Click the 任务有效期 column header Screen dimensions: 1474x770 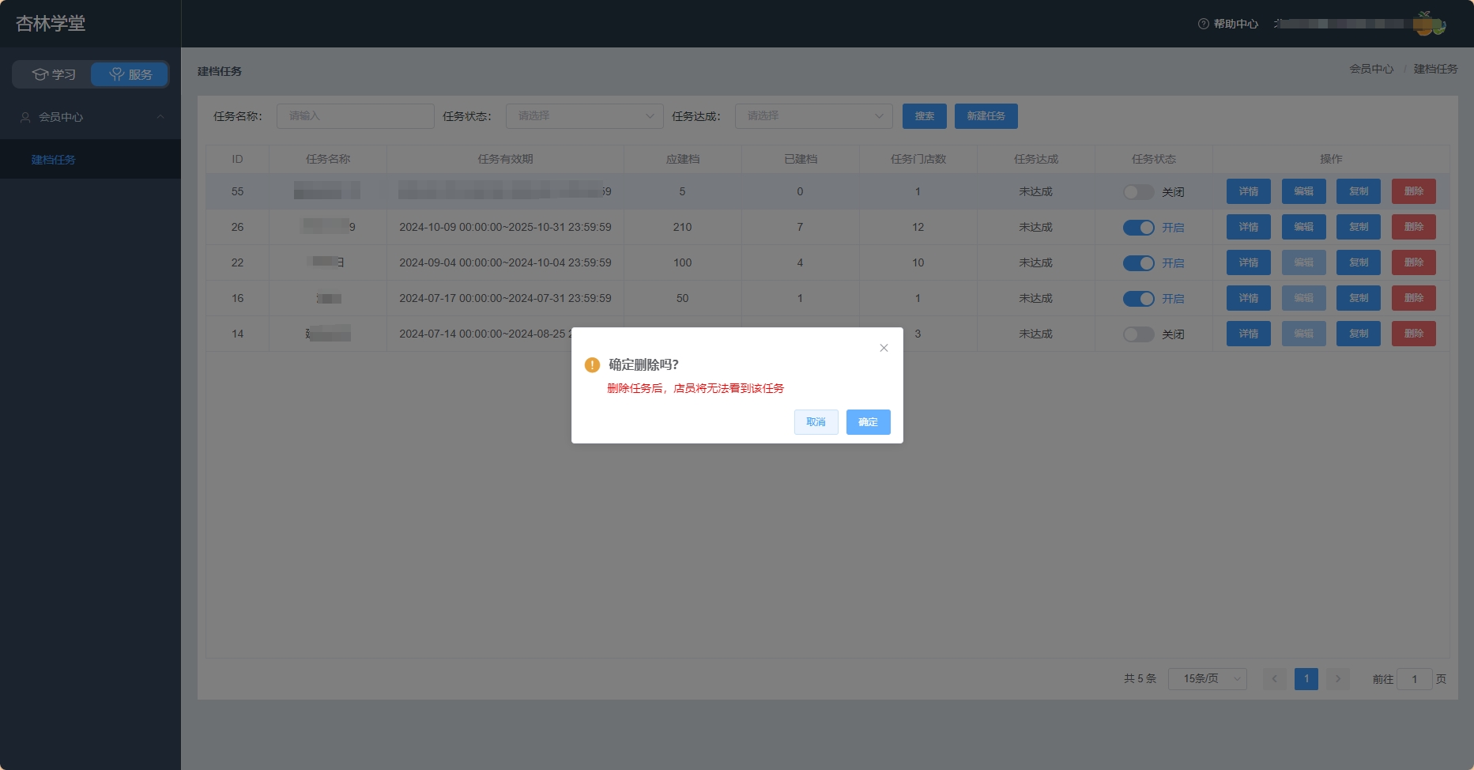click(x=505, y=159)
